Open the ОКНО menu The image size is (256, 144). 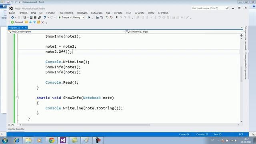pos(151,13)
